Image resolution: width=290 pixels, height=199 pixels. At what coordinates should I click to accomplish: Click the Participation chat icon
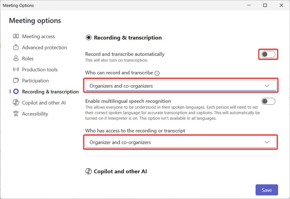tap(16, 81)
